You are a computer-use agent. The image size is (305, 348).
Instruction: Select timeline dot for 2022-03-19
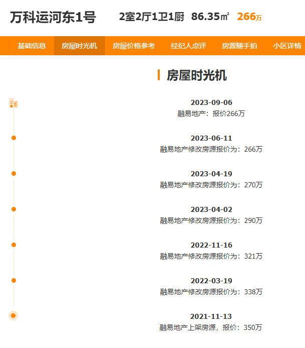(14, 281)
